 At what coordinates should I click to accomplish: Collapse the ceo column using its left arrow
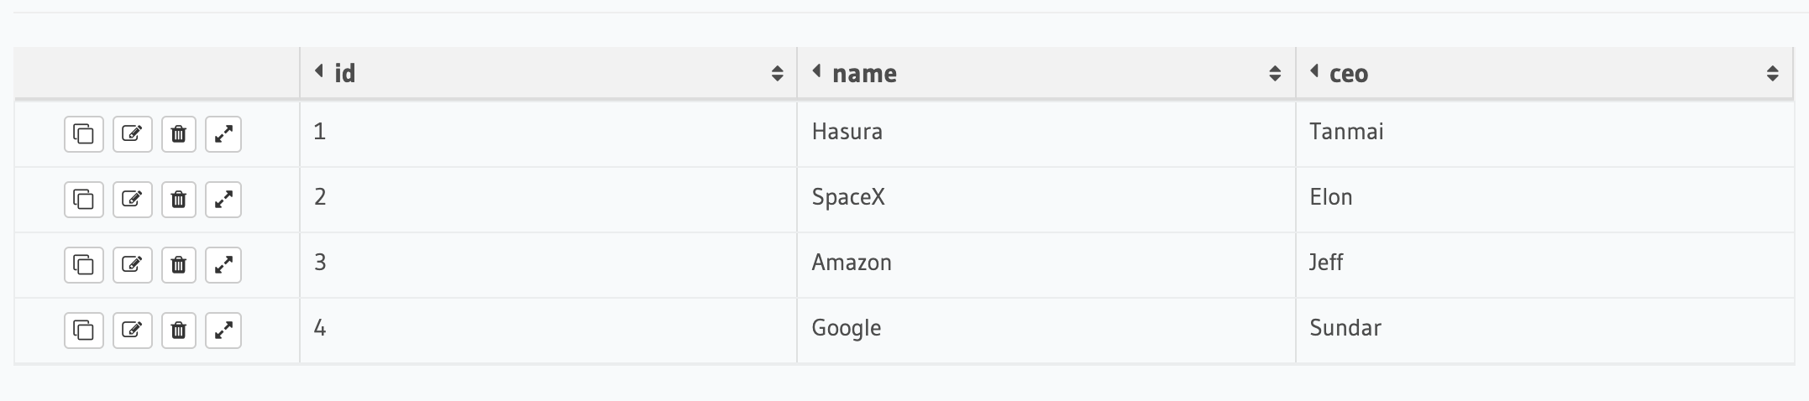tap(1314, 71)
